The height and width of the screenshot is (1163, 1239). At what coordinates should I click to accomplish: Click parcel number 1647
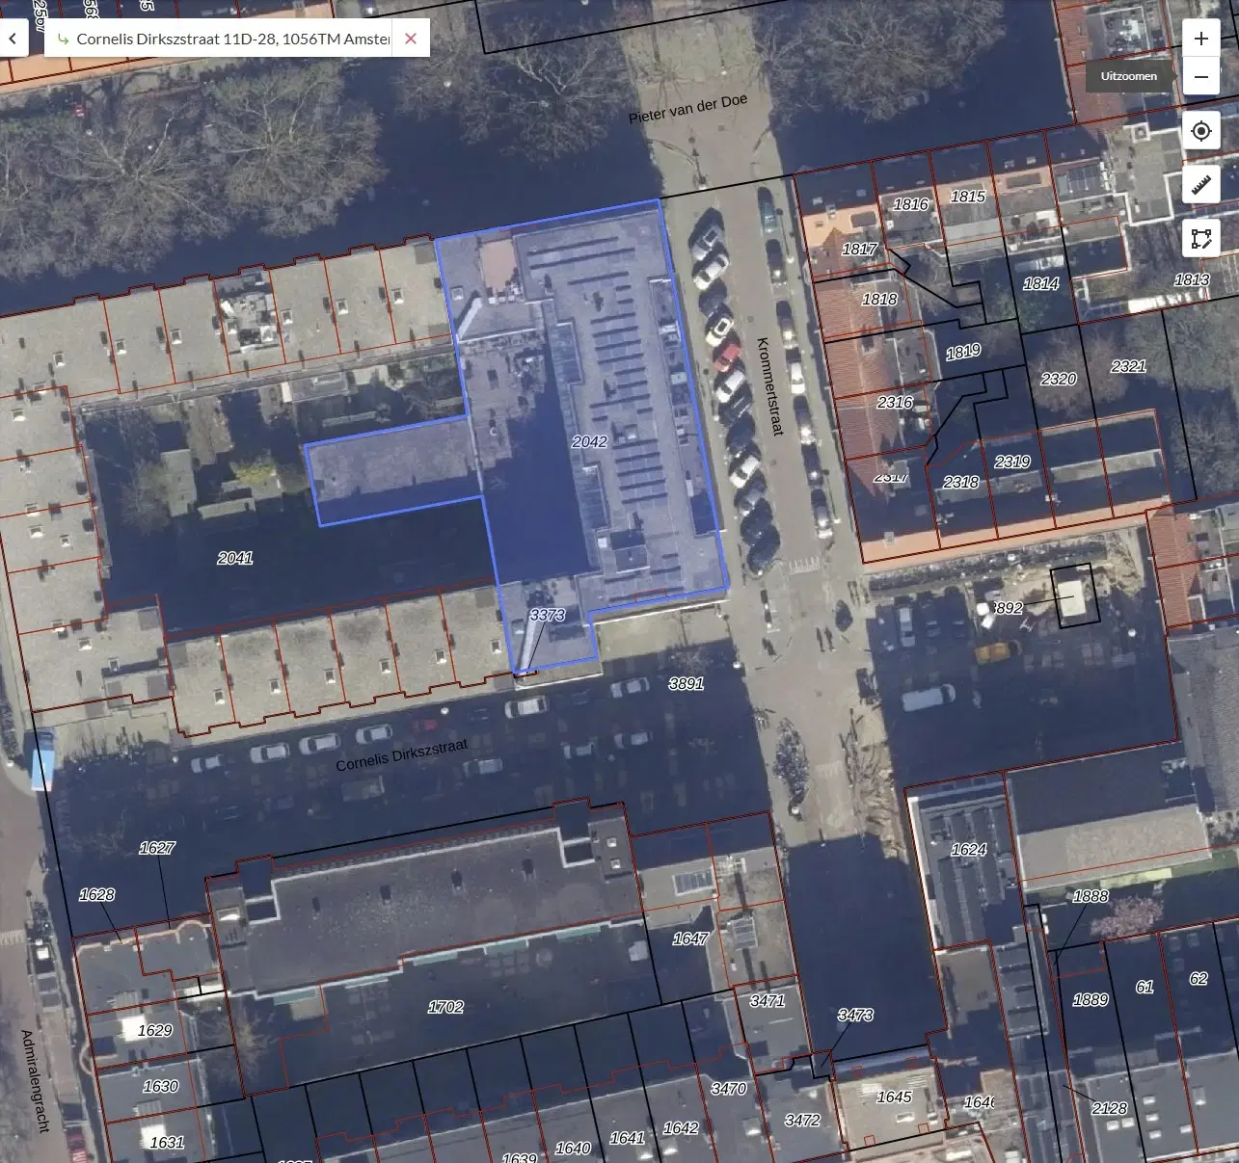[690, 938]
